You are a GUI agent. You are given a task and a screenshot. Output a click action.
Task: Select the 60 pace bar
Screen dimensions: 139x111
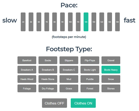[x=39, y=22]
